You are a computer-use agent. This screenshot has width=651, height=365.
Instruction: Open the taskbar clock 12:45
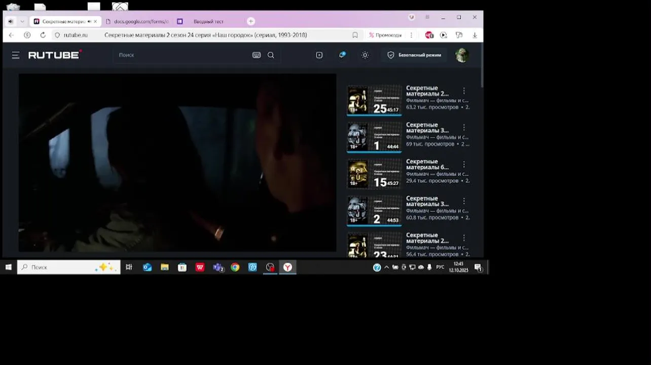tap(458, 267)
